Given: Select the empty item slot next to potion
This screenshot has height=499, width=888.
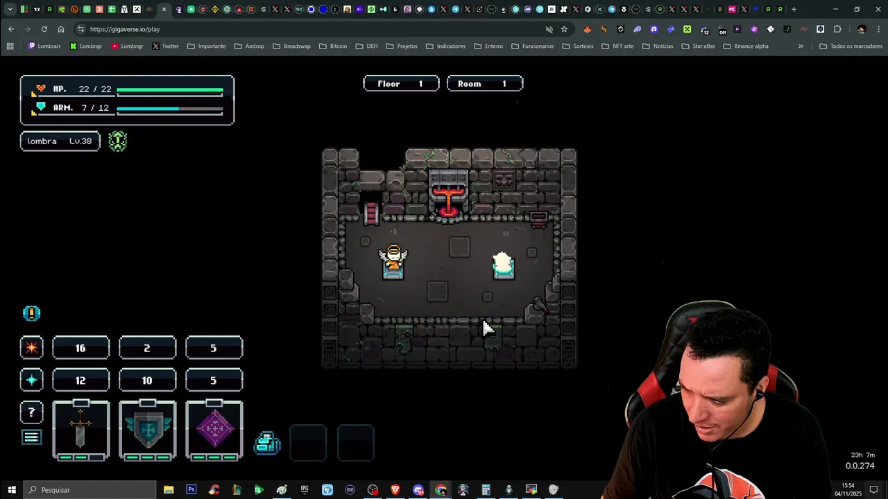Looking at the screenshot, I should 308,443.
